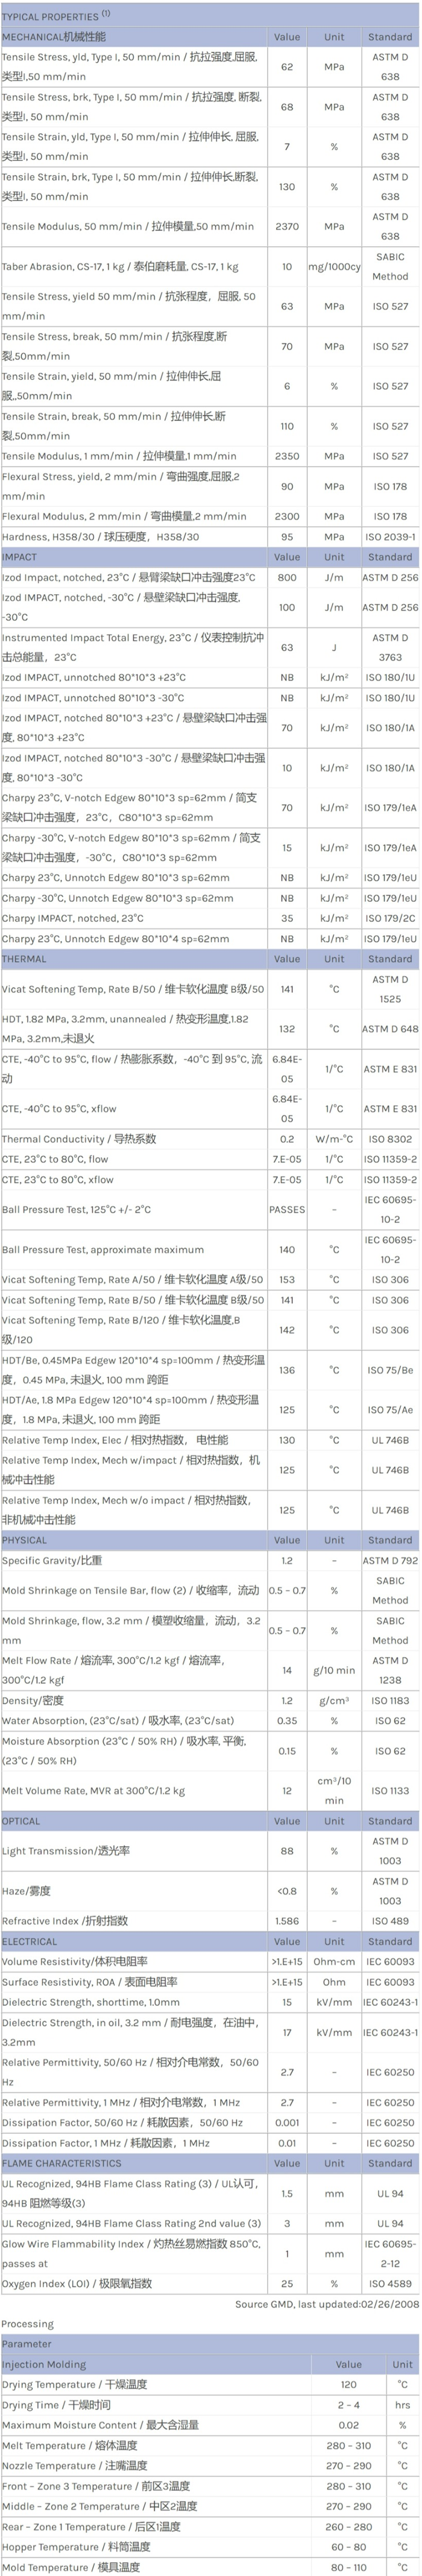Click the PHYSICAL section header

click(25, 1540)
